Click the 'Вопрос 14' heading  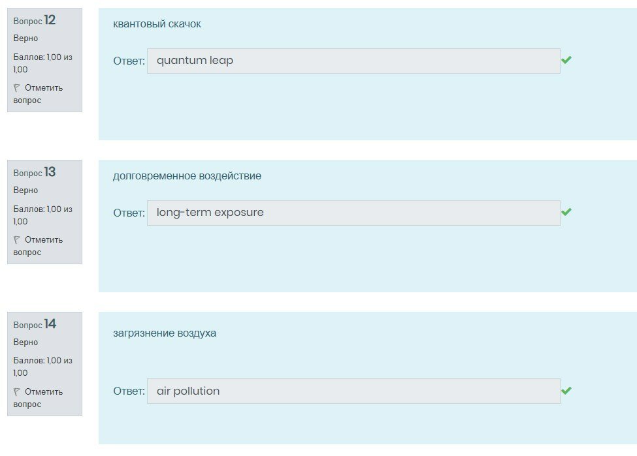pos(35,325)
